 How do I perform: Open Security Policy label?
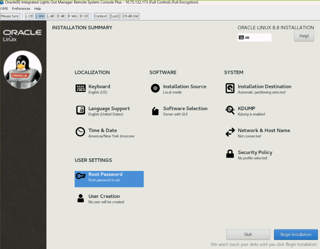coord(255,152)
